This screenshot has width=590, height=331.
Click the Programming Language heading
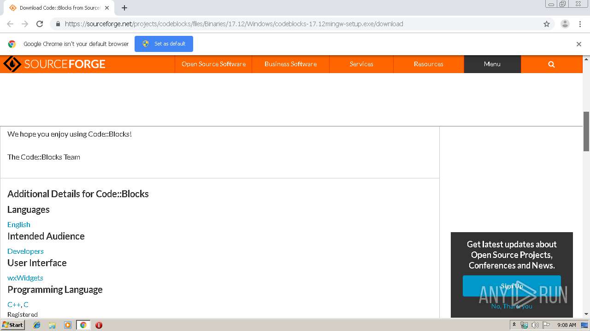click(x=55, y=290)
